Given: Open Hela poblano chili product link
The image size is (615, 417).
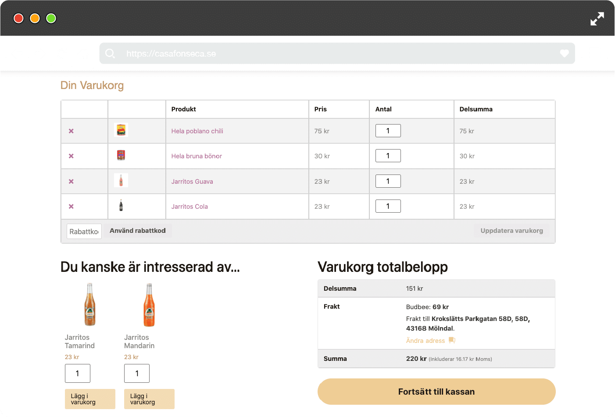Looking at the screenshot, I should (x=197, y=131).
